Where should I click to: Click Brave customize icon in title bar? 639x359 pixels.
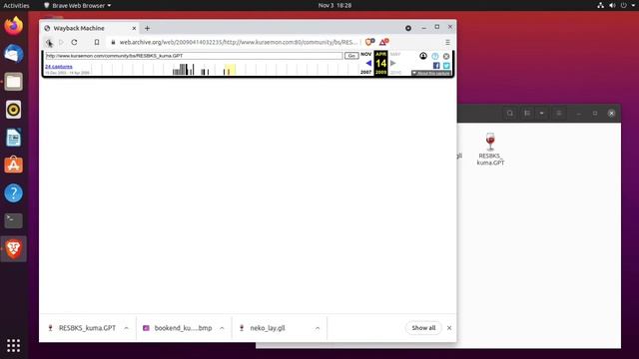click(x=408, y=28)
